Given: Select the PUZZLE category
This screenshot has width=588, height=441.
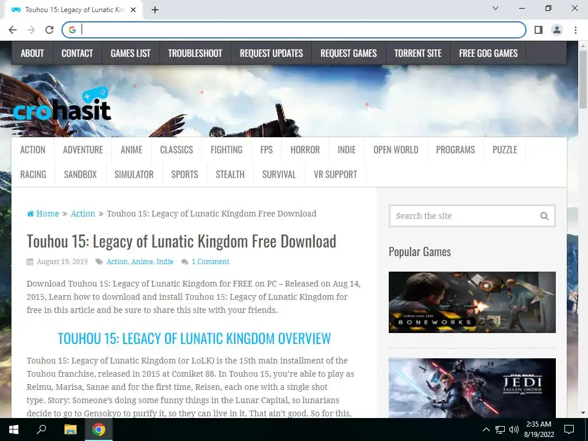Looking at the screenshot, I should pos(505,150).
